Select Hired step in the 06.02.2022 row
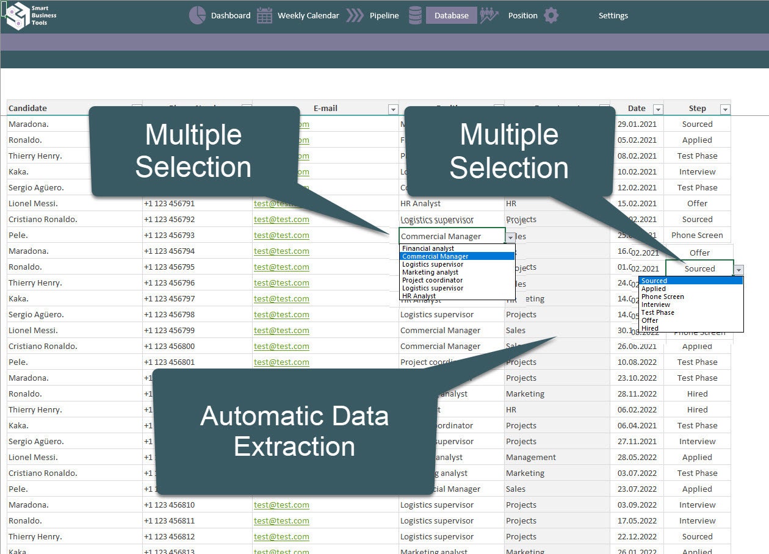Screen dimensions: 769x554 click(x=697, y=410)
